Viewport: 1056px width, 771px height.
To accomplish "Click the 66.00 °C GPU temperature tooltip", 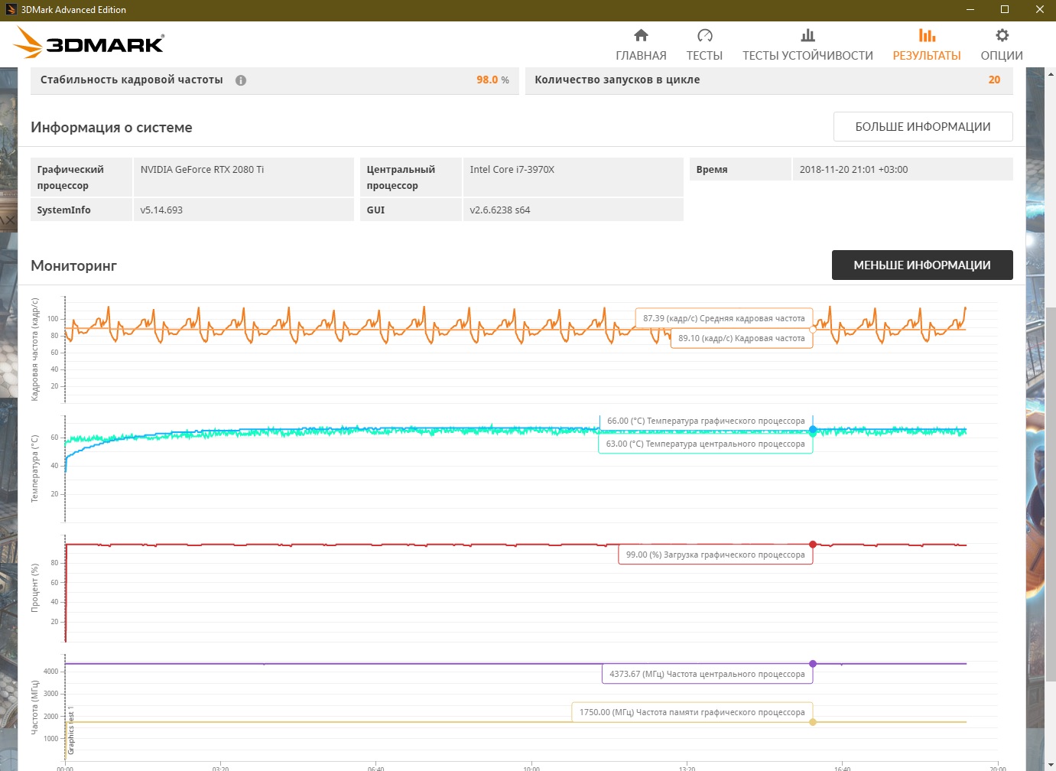I will (x=706, y=421).
